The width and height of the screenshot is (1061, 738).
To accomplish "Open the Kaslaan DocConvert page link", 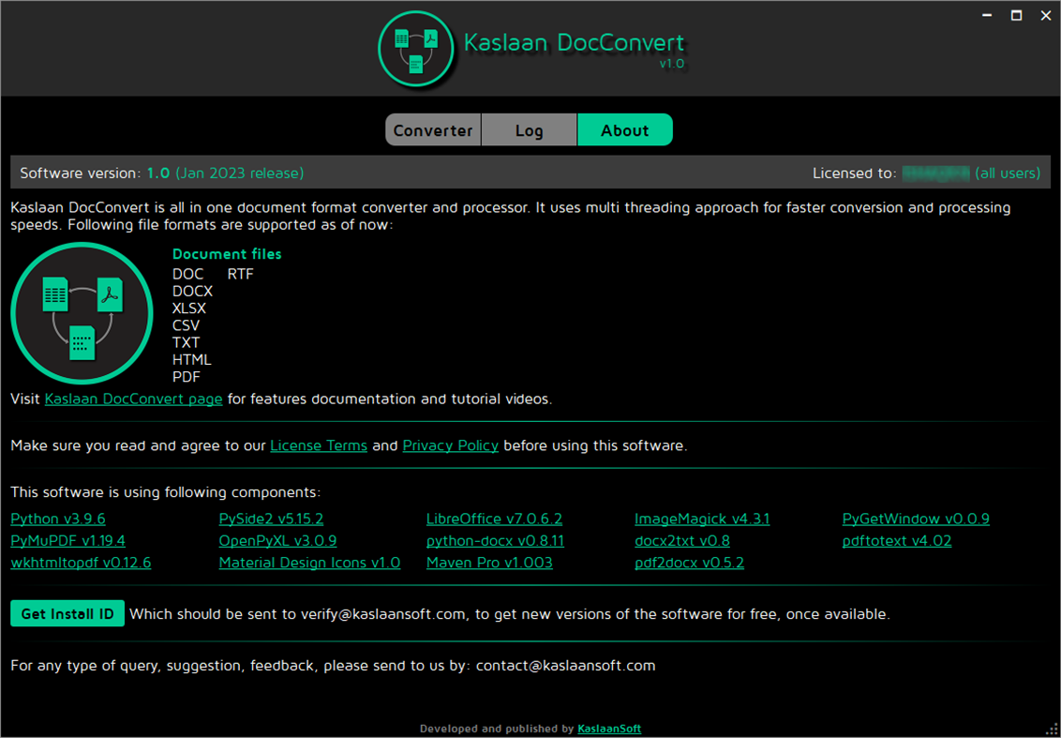I will [133, 399].
